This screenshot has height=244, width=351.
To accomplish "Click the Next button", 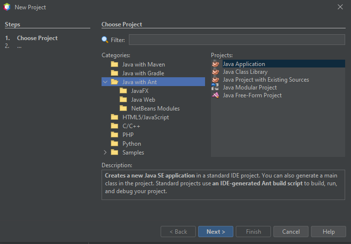I will pos(216,232).
